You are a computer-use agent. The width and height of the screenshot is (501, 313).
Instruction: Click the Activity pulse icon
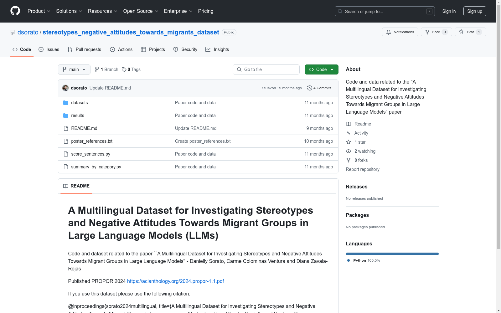[x=349, y=133]
